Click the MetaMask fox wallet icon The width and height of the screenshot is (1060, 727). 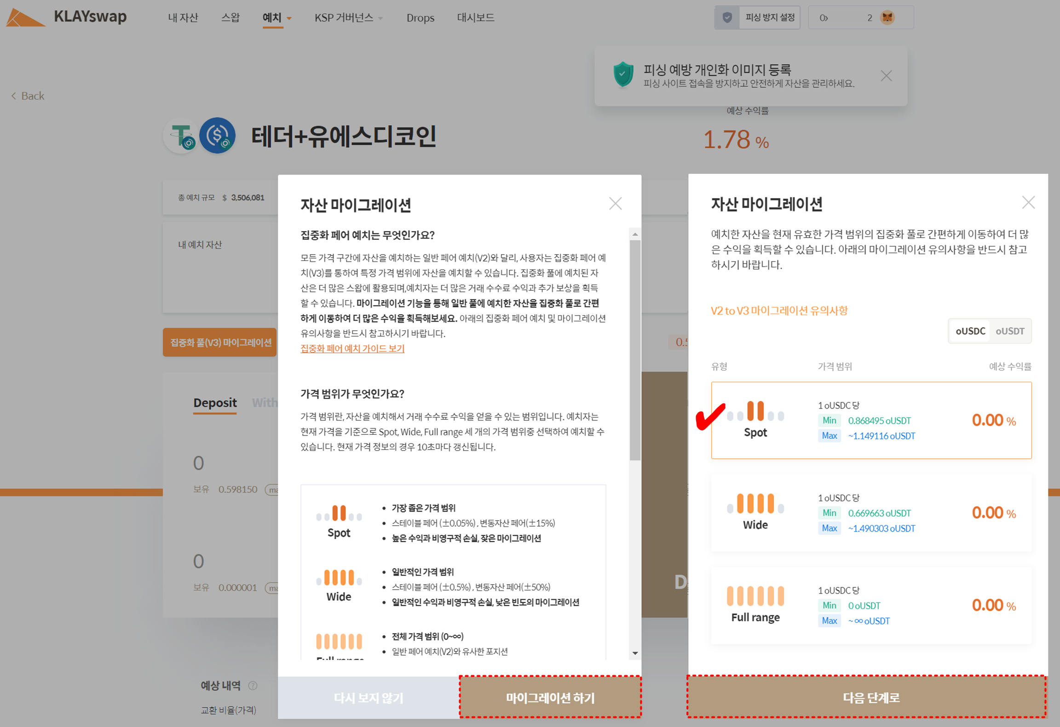pos(887,17)
